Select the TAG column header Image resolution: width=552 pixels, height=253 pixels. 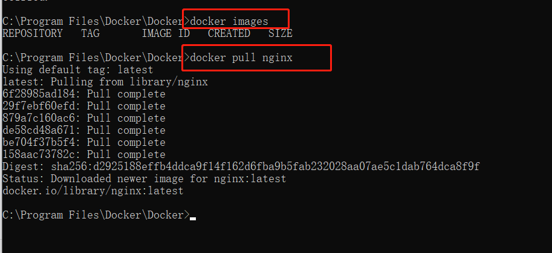tap(91, 33)
